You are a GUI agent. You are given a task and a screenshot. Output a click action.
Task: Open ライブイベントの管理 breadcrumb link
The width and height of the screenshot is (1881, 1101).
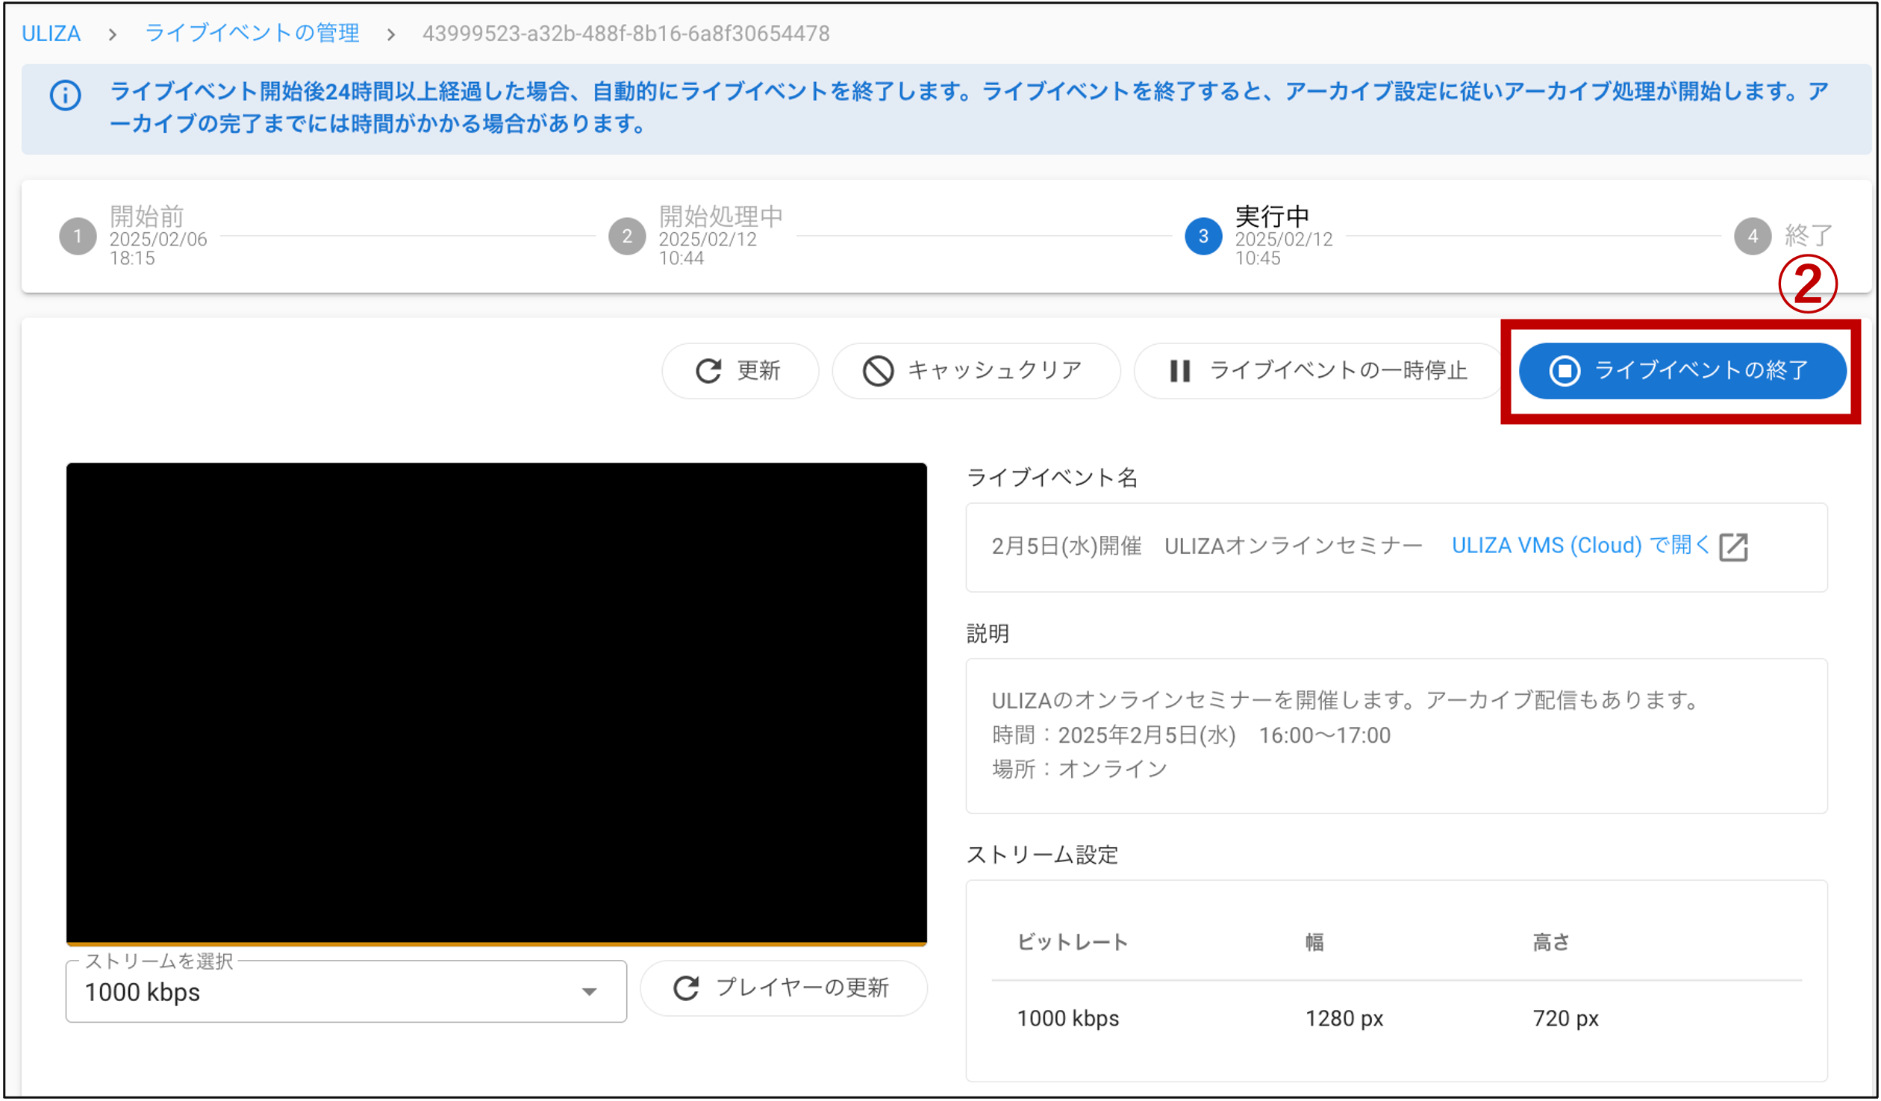(x=252, y=34)
